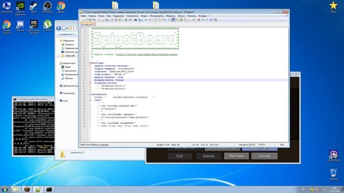Click the Steam desktop icon
The height and width of the screenshot is (193, 344).
point(34,7)
